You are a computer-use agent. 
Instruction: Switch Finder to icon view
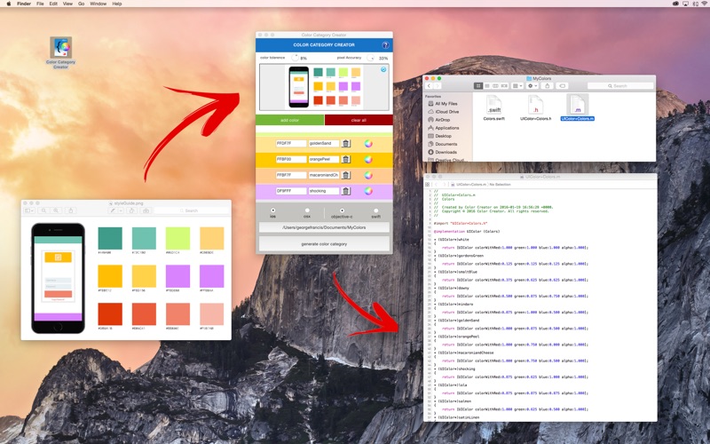477,85
